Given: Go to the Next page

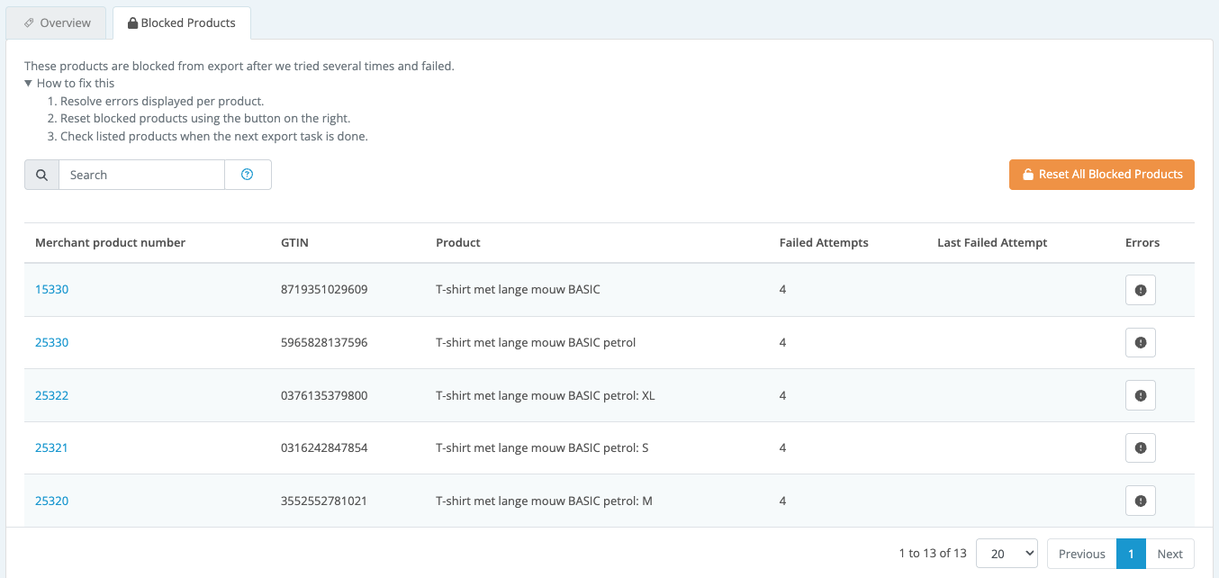Looking at the screenshot, I should point(1169,554).
